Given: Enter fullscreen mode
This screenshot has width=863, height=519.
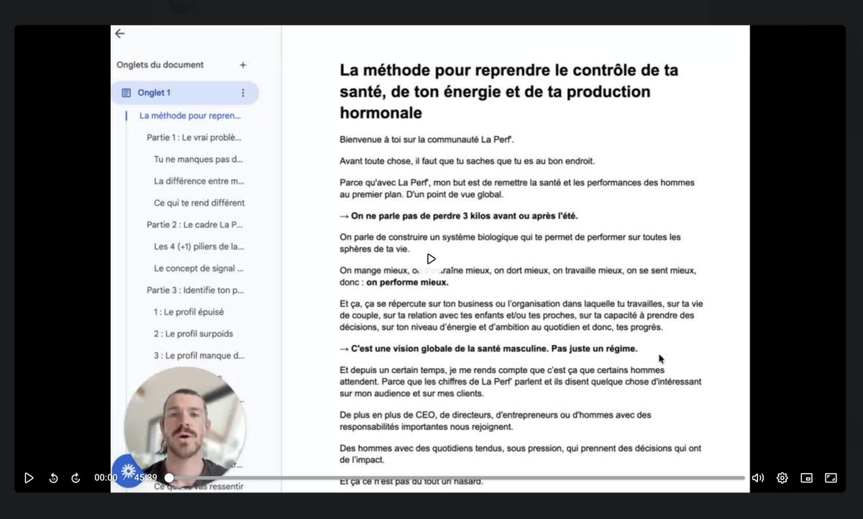Looking at the screenshot, I should coord(831,478).
